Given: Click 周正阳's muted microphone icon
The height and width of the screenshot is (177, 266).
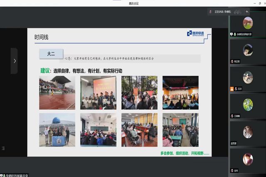Looking at the screenshot, I should [232, 61].
